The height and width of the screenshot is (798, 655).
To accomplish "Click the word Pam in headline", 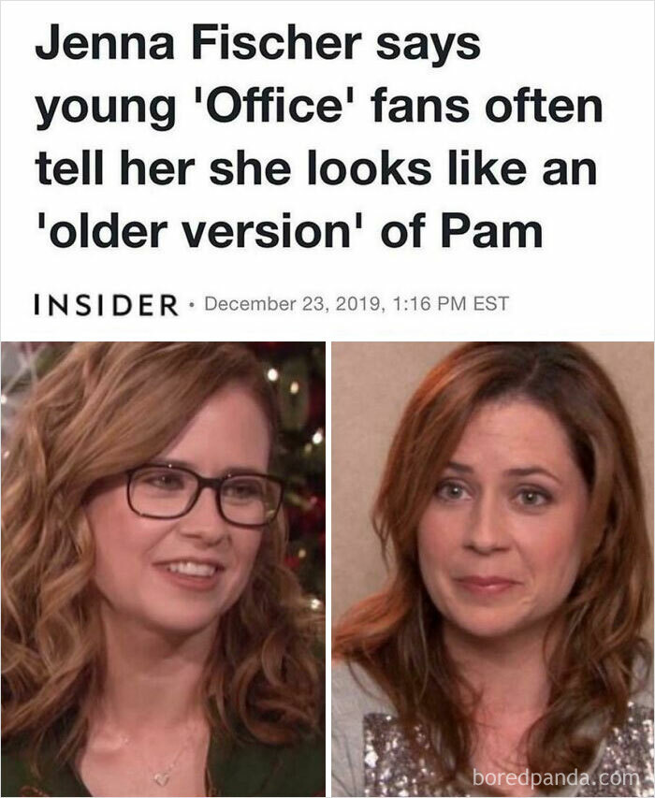I will 491,232.
